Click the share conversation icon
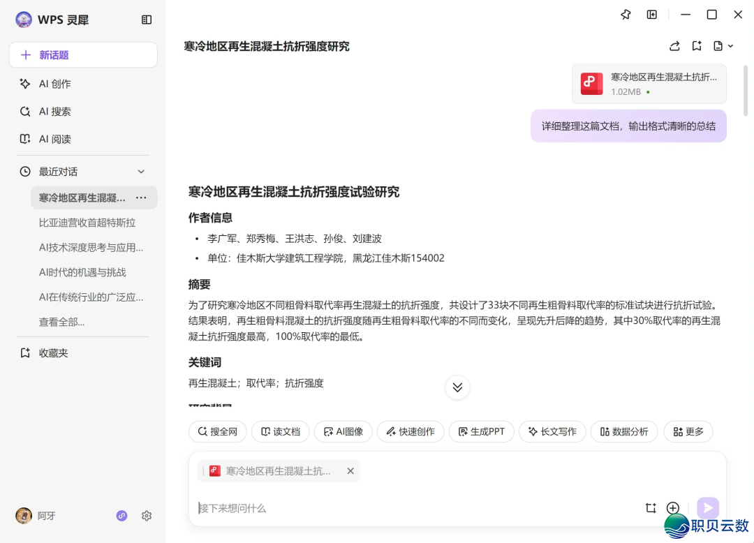This screenshot has width=754, height=543. 674,46
